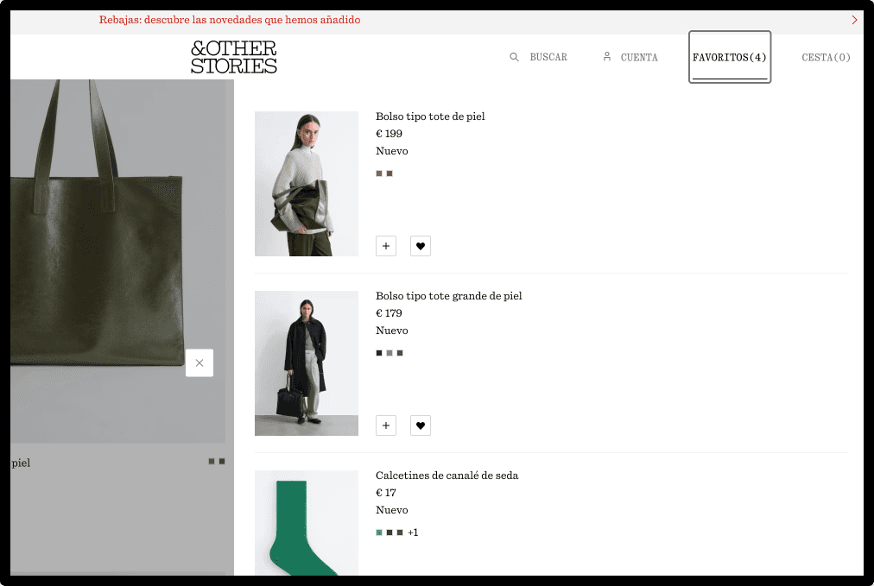Select second swatch below large tote image

(x=222, y=461)
